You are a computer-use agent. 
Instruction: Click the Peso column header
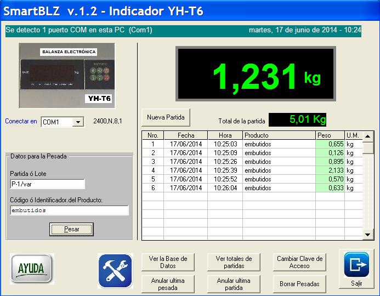[x=330, y=135]
